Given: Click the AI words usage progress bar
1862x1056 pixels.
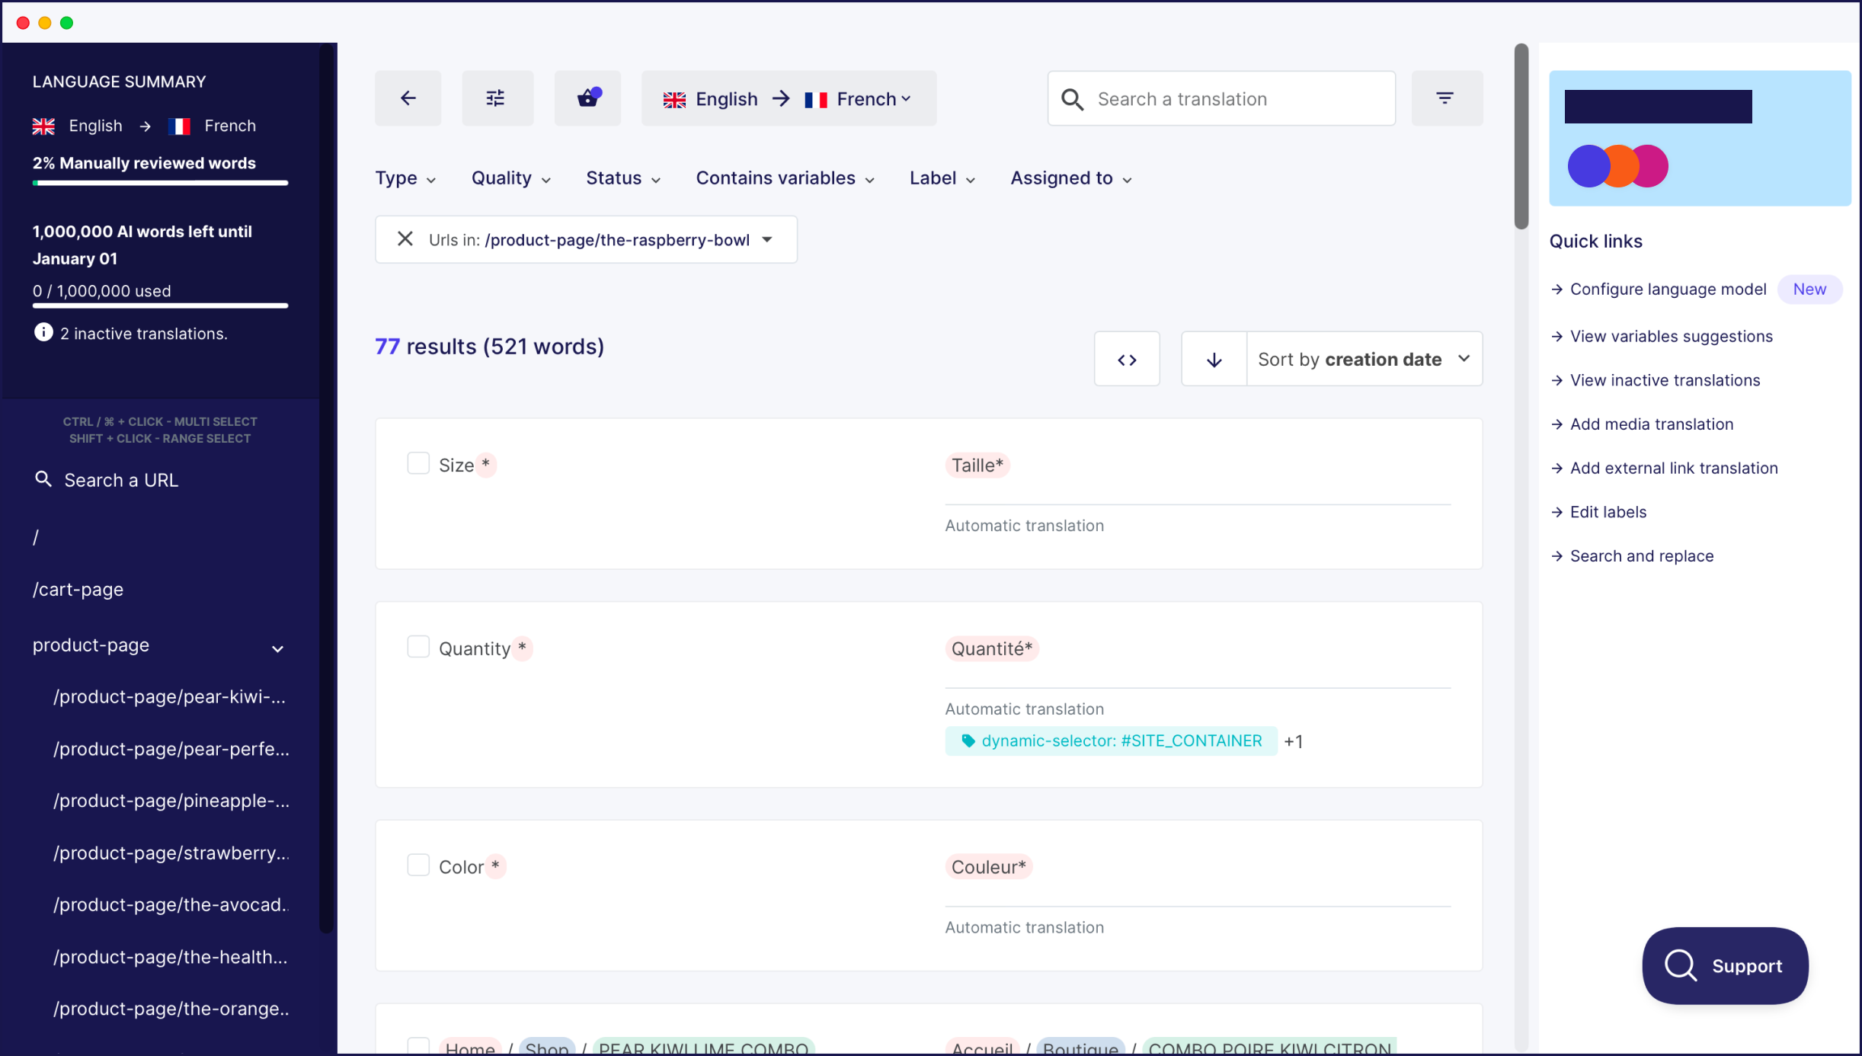Looking at the screenshot, I should coord(160,305).
